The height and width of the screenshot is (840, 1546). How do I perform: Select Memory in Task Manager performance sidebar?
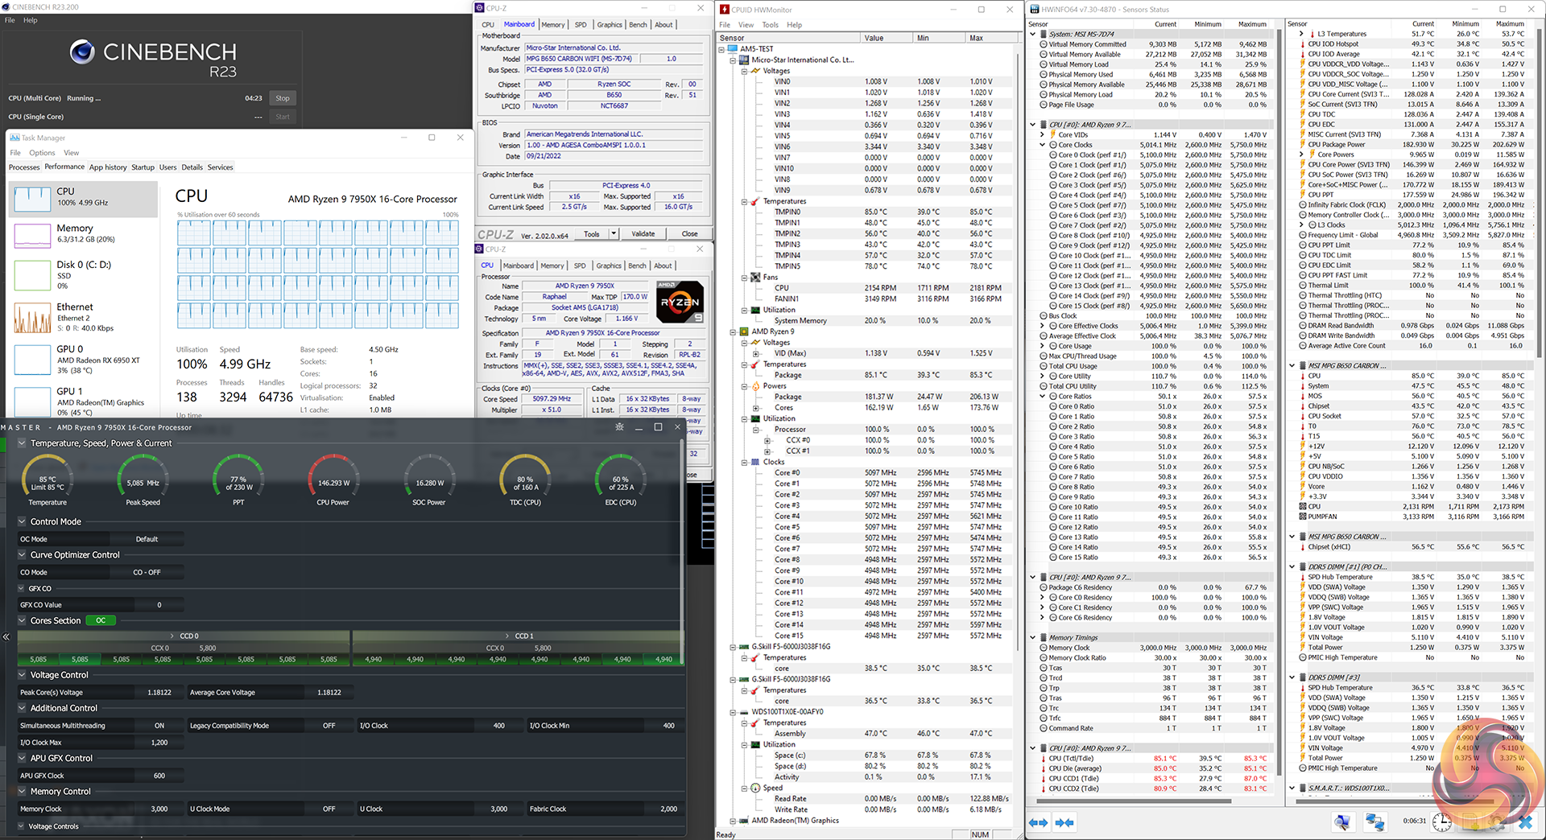click(x=75, y=233)
